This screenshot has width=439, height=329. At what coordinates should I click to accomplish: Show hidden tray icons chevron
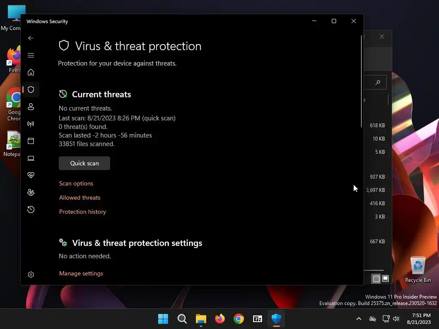(359, 319)
